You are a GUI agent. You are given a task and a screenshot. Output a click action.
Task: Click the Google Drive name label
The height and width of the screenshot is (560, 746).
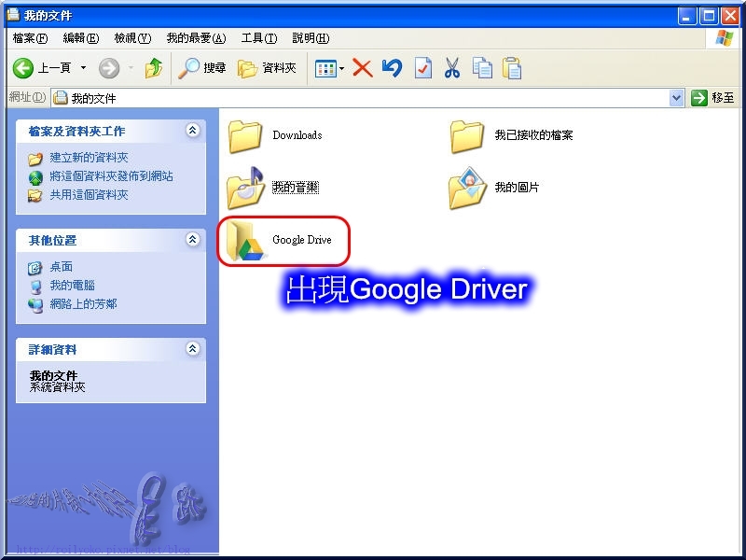301,240
